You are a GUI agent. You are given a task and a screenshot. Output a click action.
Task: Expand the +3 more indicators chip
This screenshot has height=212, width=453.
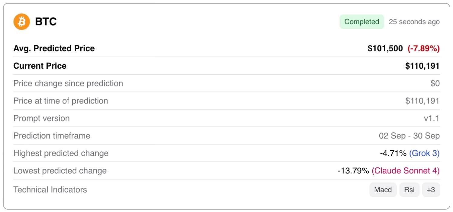pyautogui.click(x=431, y=190)
